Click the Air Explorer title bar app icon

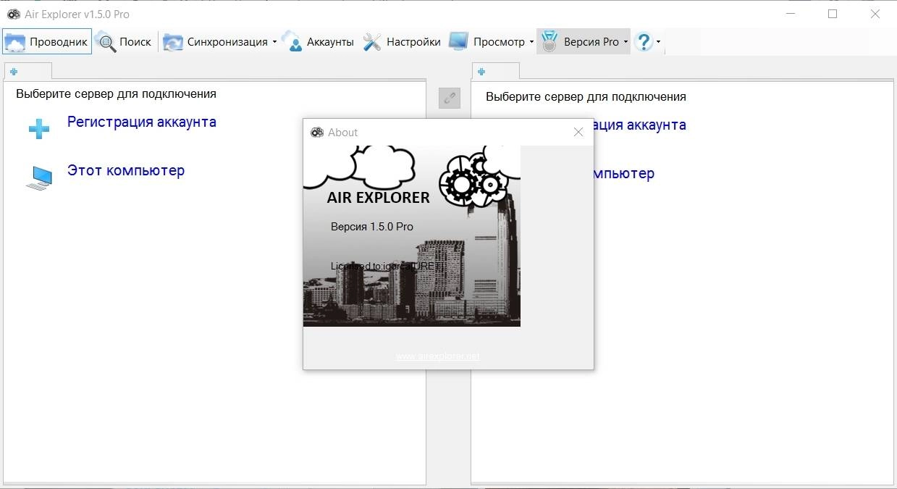(14, 14)
